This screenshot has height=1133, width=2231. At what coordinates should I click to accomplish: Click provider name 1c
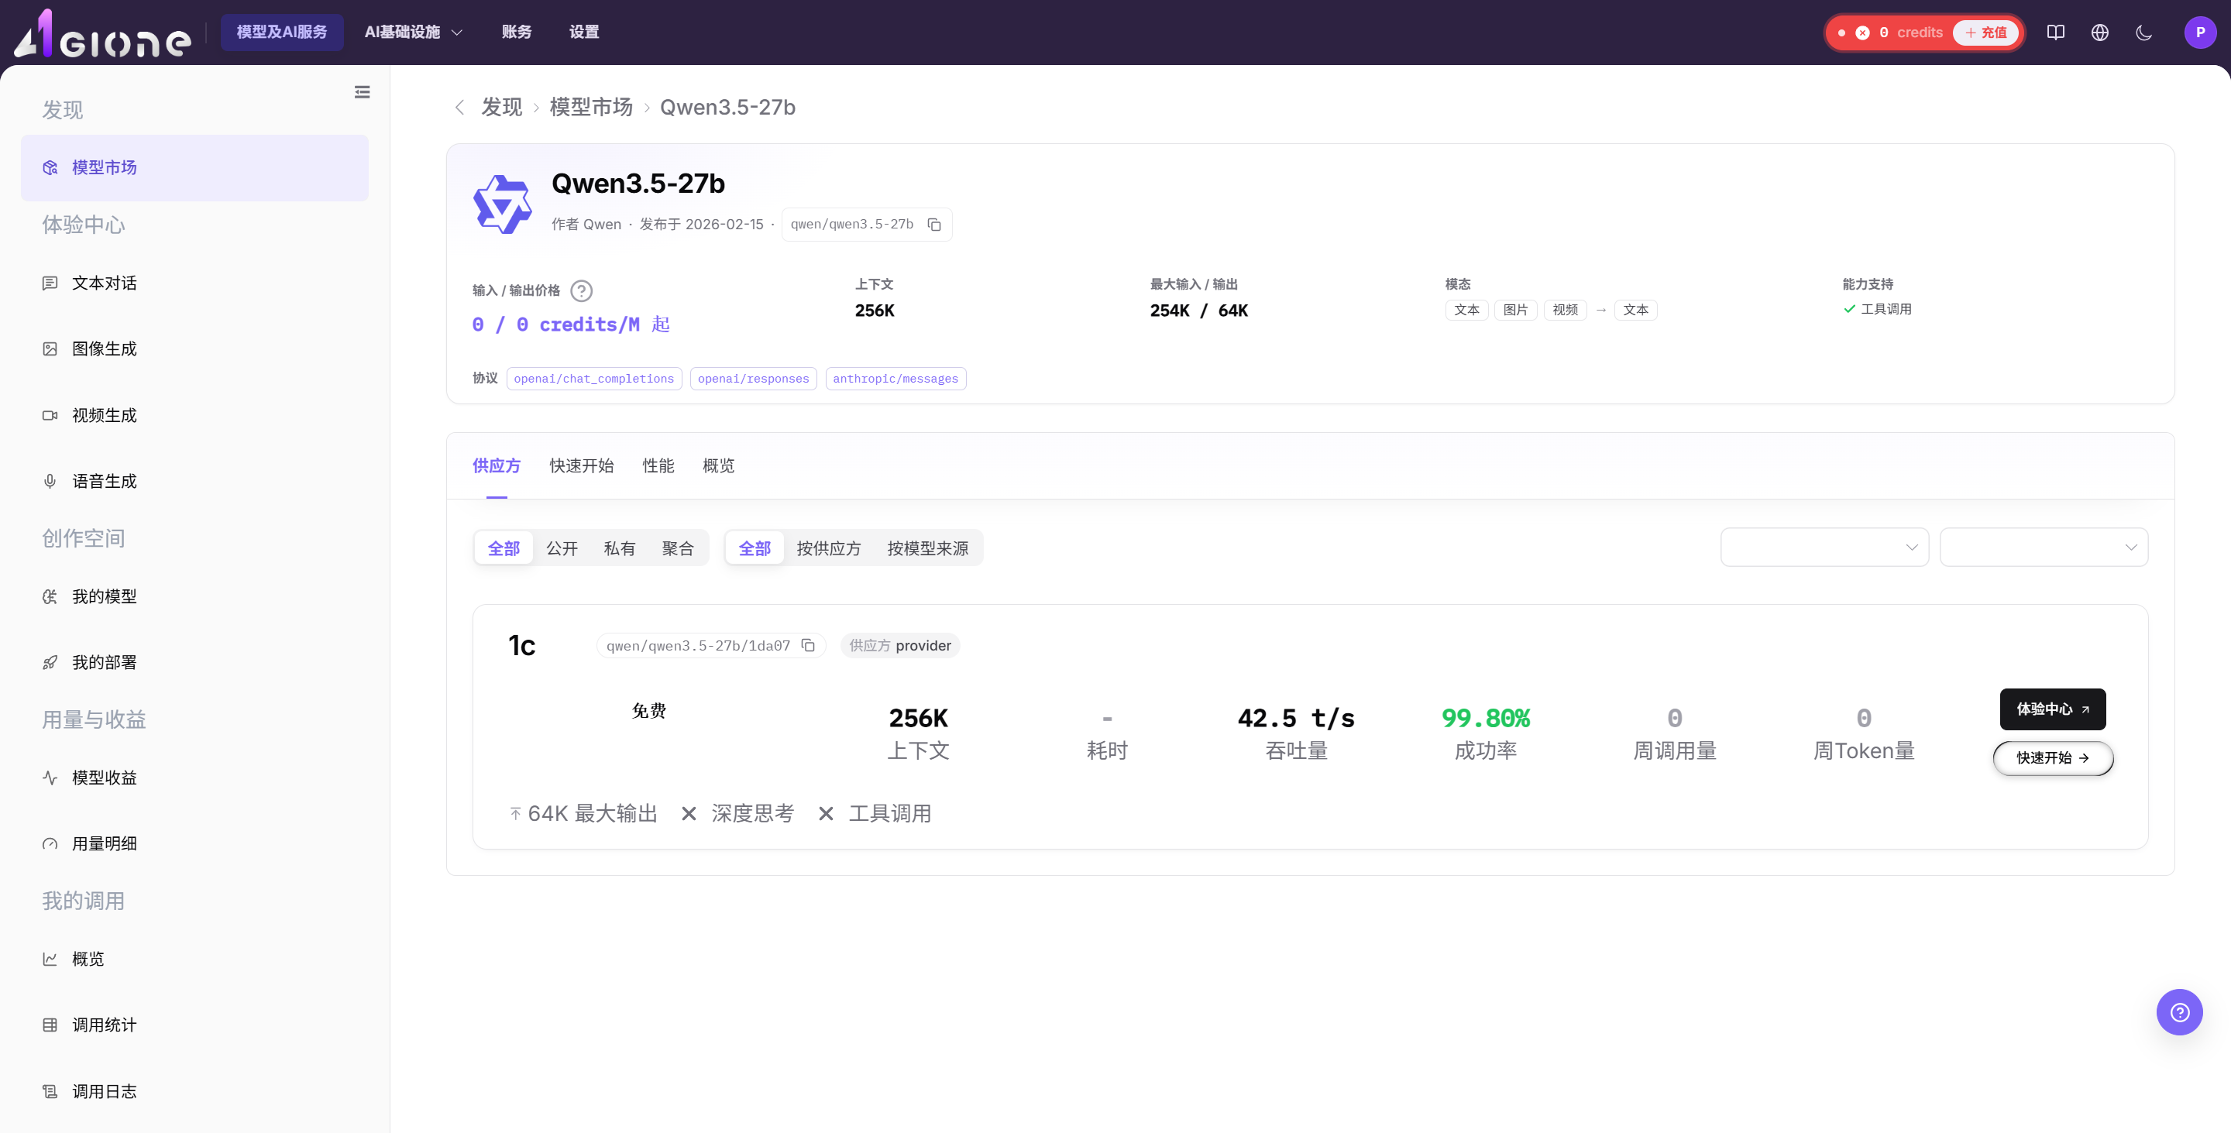[521, 646]
